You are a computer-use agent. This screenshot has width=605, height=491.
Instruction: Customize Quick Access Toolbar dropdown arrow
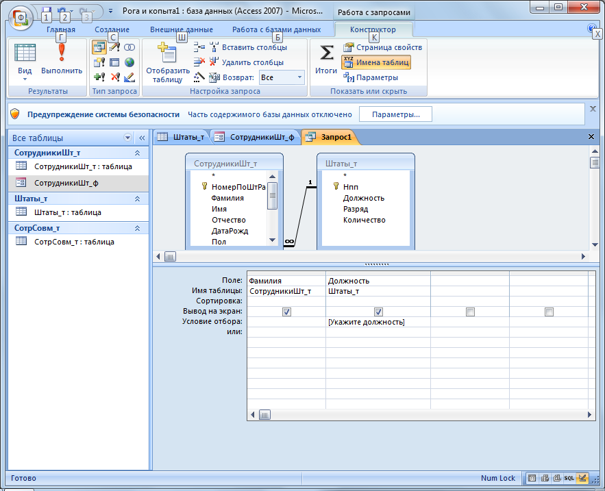tap(110, 11)
